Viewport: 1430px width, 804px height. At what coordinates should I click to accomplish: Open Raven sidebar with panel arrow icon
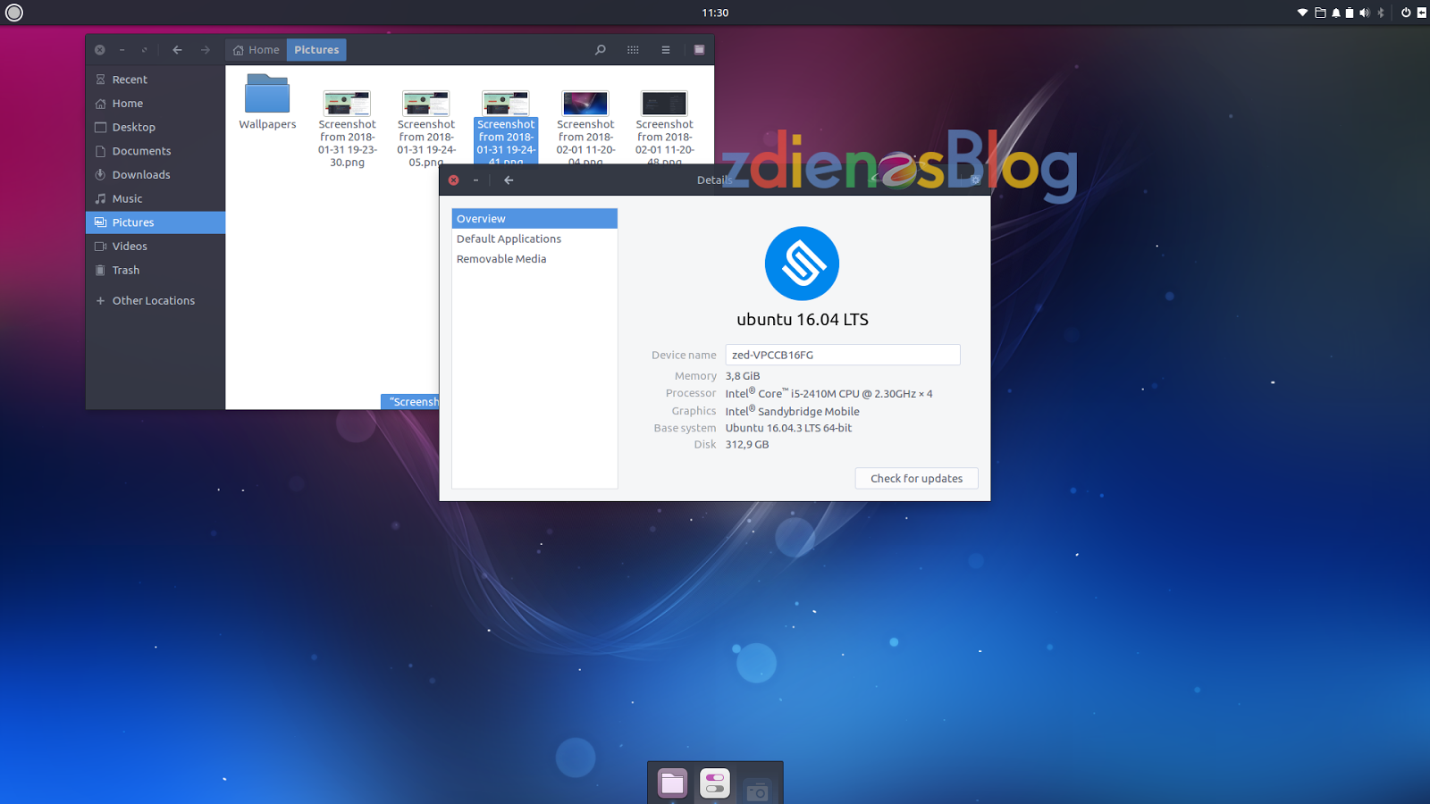tap(1421, 13)
